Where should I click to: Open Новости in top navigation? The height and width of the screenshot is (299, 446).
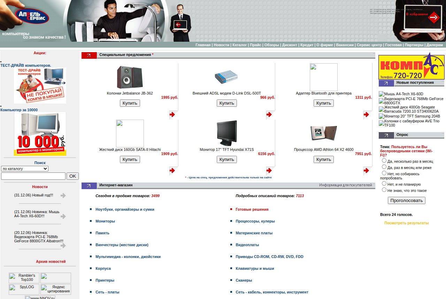(222, 45)
